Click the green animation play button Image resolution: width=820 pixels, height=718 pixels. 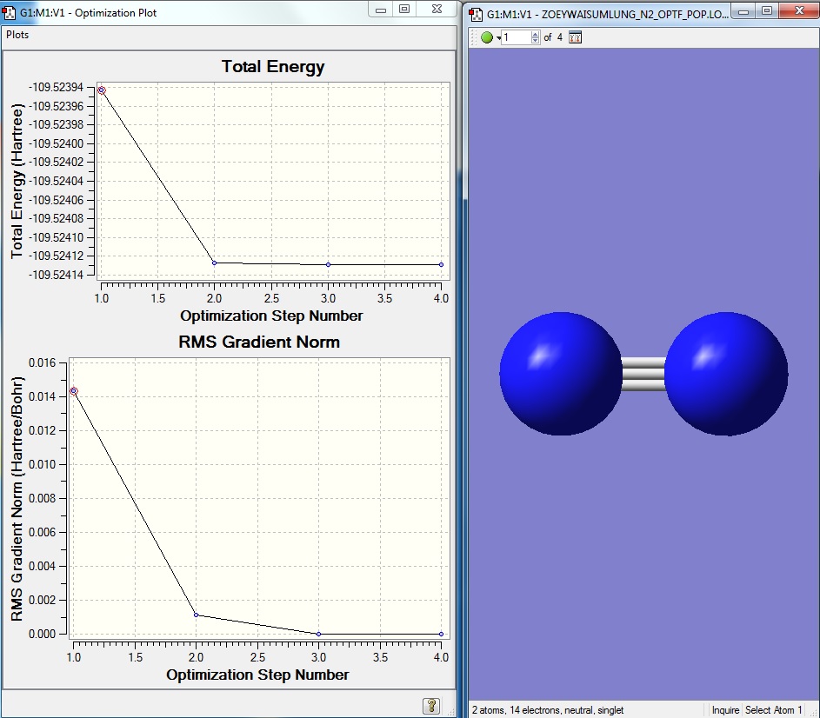(486, 37)
